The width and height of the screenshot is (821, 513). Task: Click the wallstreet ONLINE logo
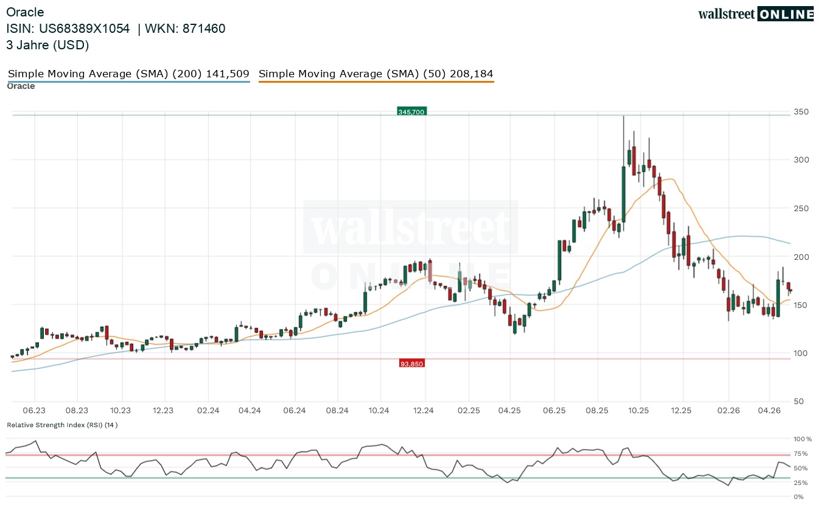[x=756, y=14]
